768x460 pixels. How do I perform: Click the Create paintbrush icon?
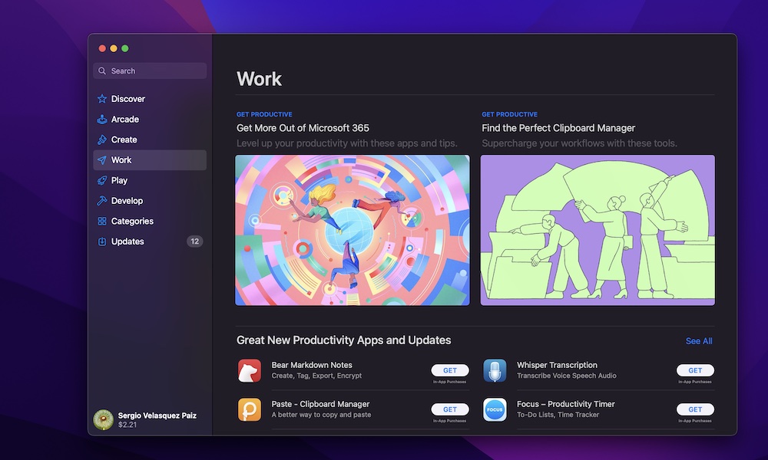click(x=102, y=140)
